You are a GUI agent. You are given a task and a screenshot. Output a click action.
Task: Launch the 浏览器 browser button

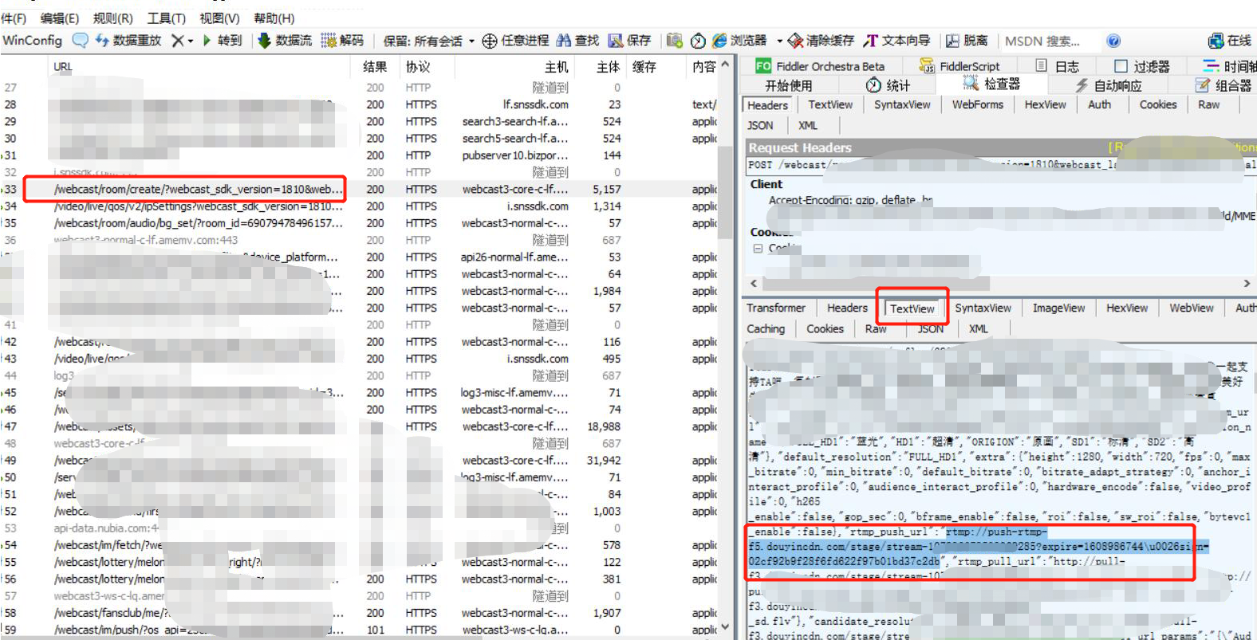739,41
